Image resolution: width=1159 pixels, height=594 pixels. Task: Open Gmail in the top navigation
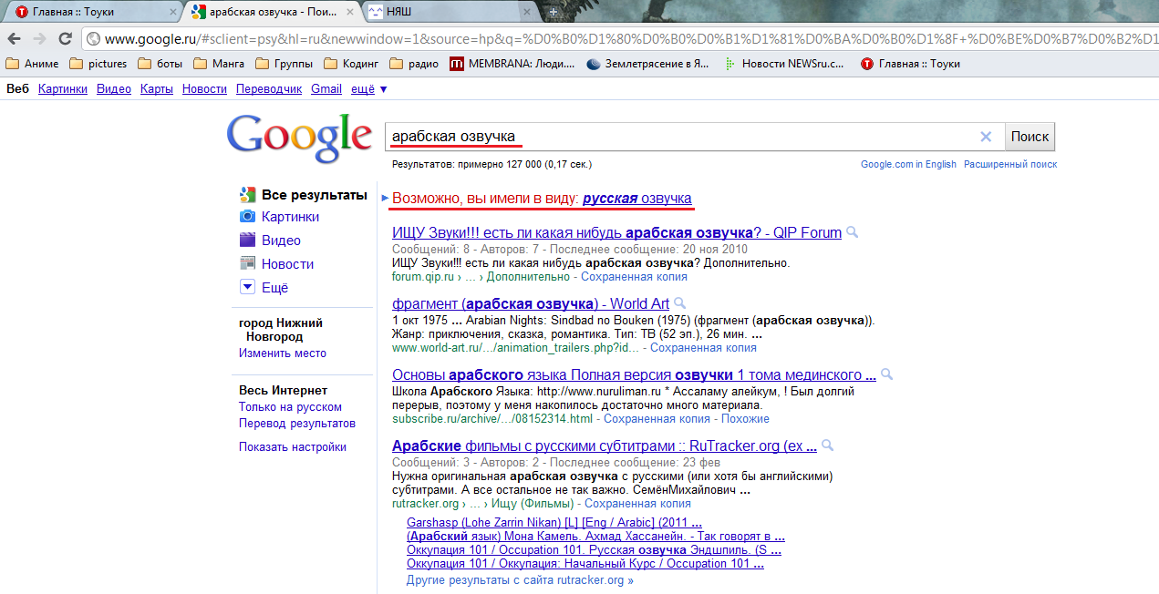(326, 88)
